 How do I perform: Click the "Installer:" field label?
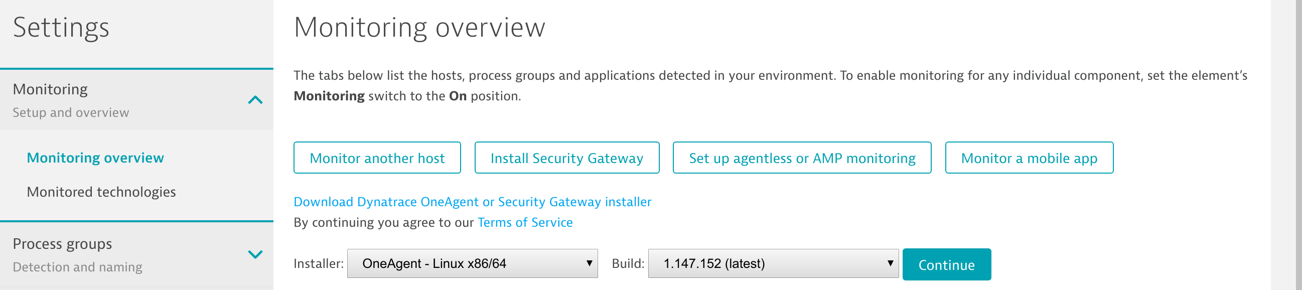tap(319, 264)
